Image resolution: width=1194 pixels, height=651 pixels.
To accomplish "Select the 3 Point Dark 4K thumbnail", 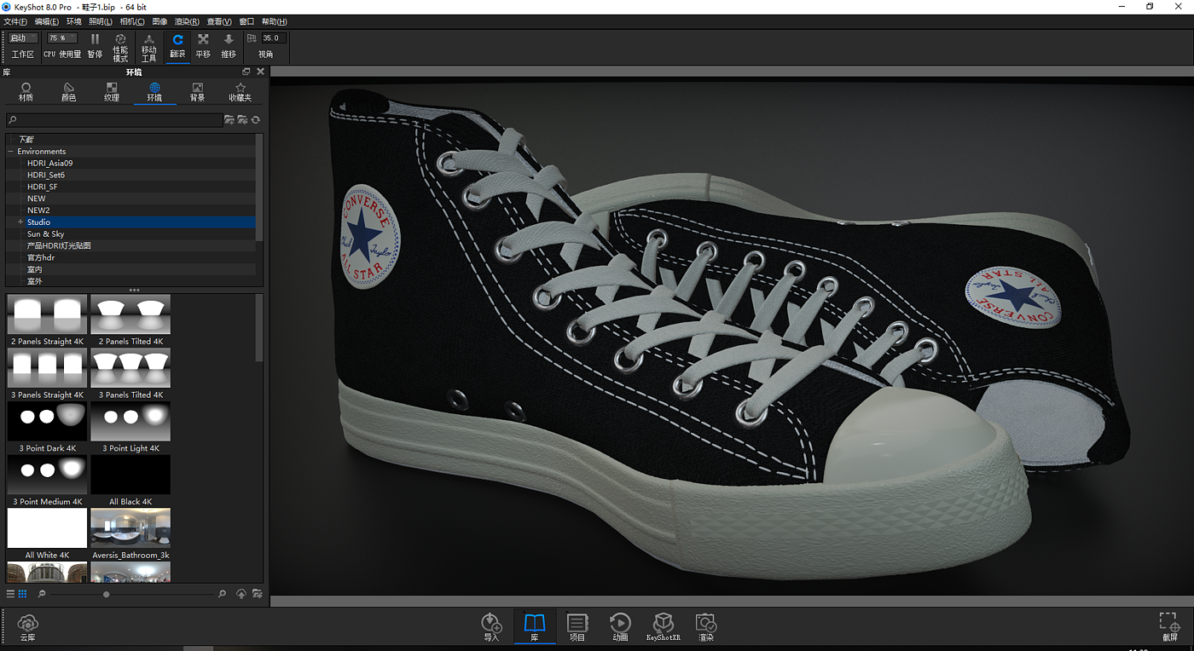I will (47, 422).
